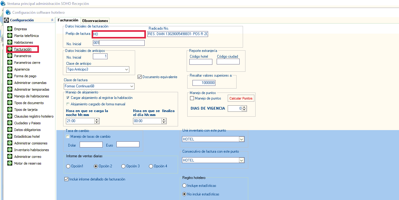
Task: Collapse the Configuración panel with the chevron
Action: pos(52,20)
